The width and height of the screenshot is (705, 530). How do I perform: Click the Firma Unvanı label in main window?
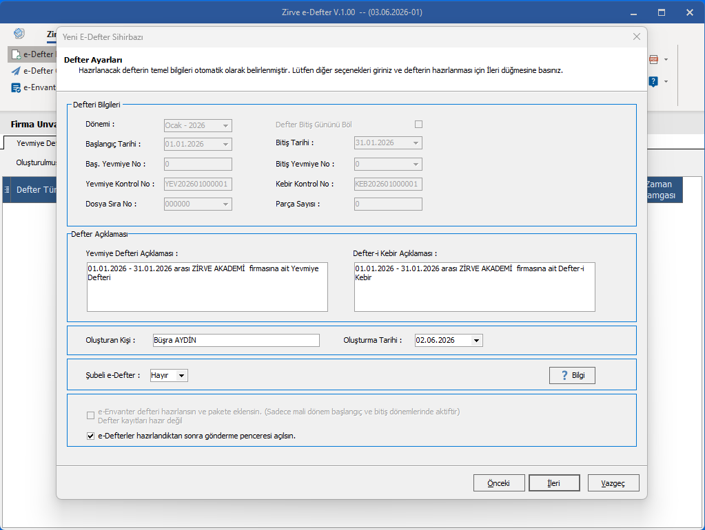coord(34,125)
